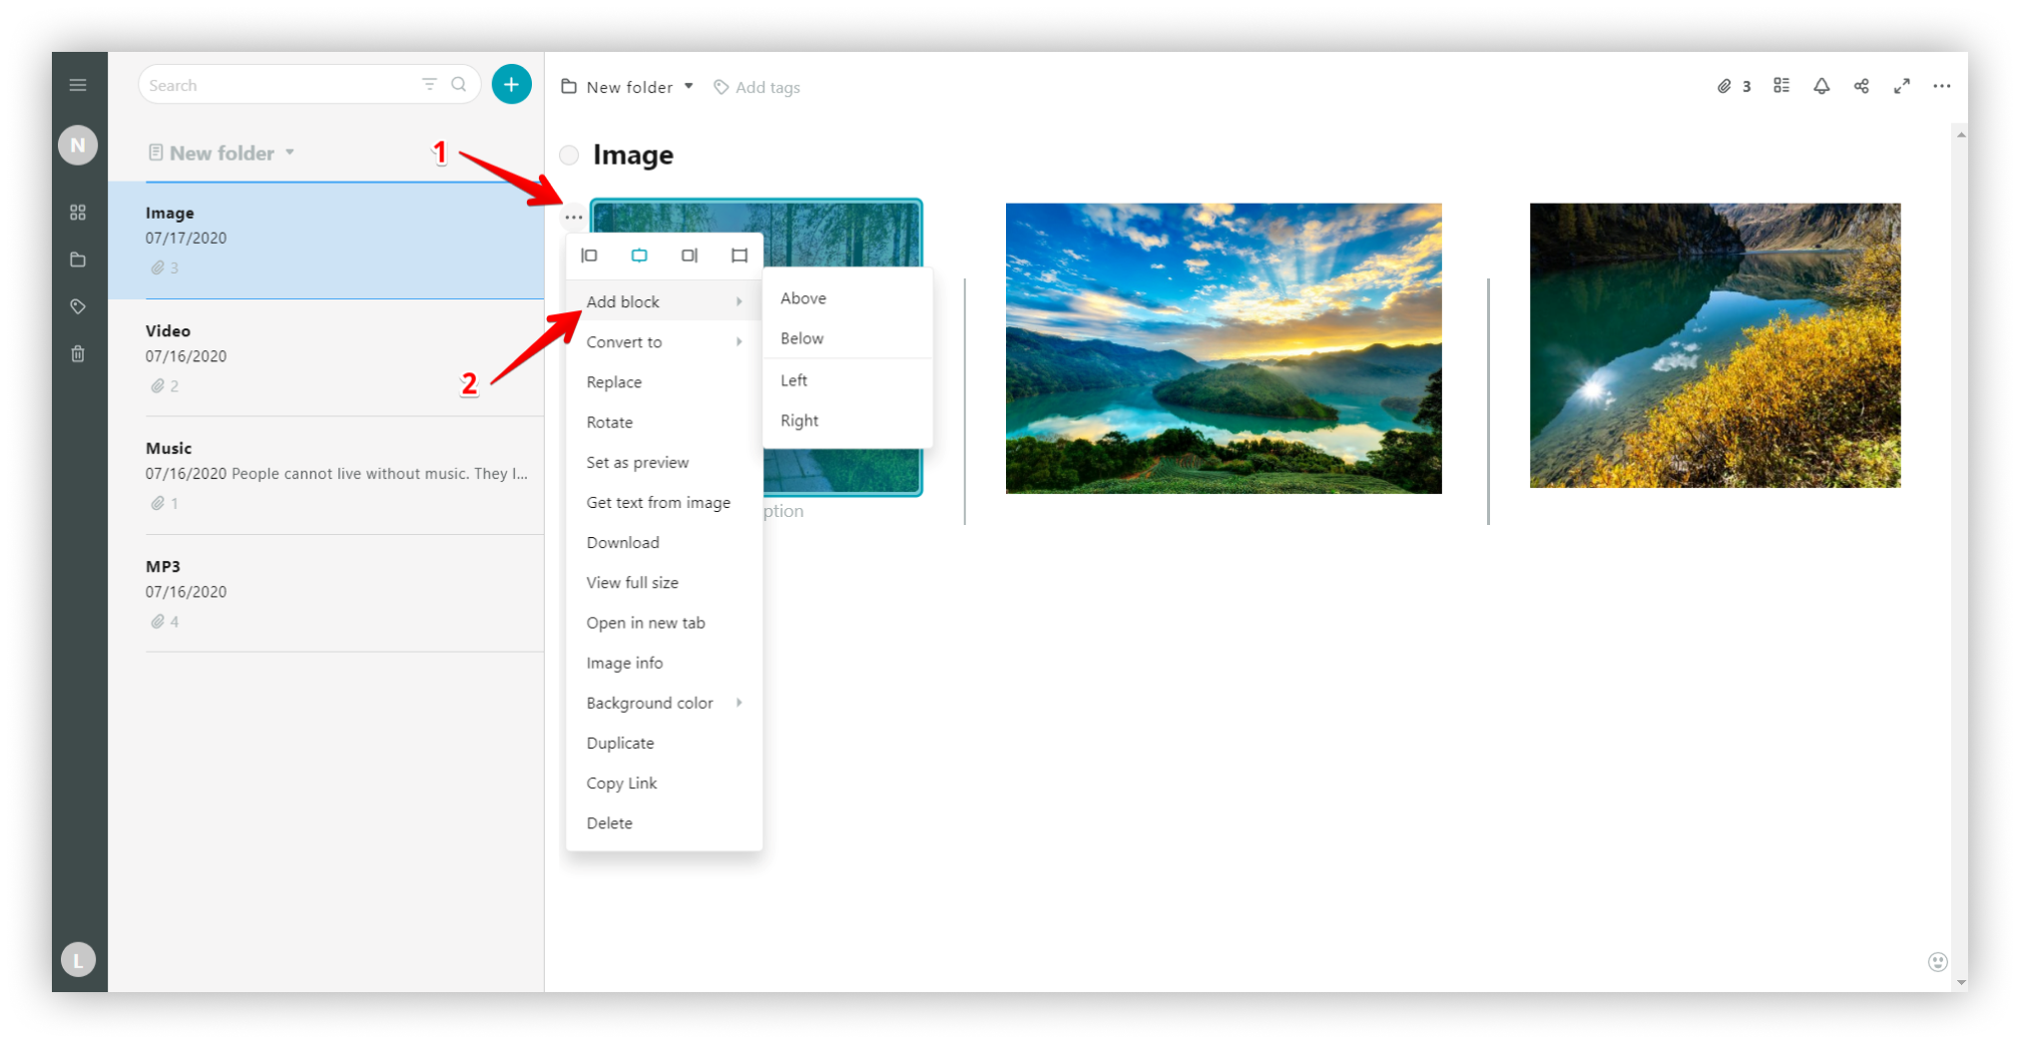Click the block menu three dots beside image
Image resolution: width=2020 pixels, height=1044 pixels.
(x=574, y=217)
